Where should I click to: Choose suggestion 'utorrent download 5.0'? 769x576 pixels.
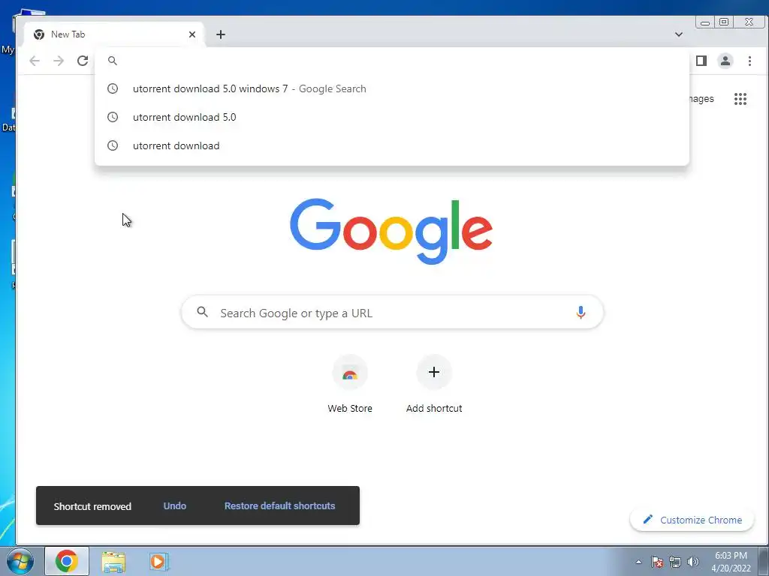click(392, 117)
